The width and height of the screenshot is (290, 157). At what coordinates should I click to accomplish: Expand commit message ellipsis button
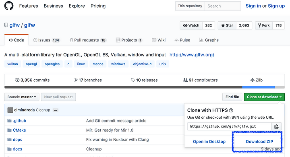[56, 110]
